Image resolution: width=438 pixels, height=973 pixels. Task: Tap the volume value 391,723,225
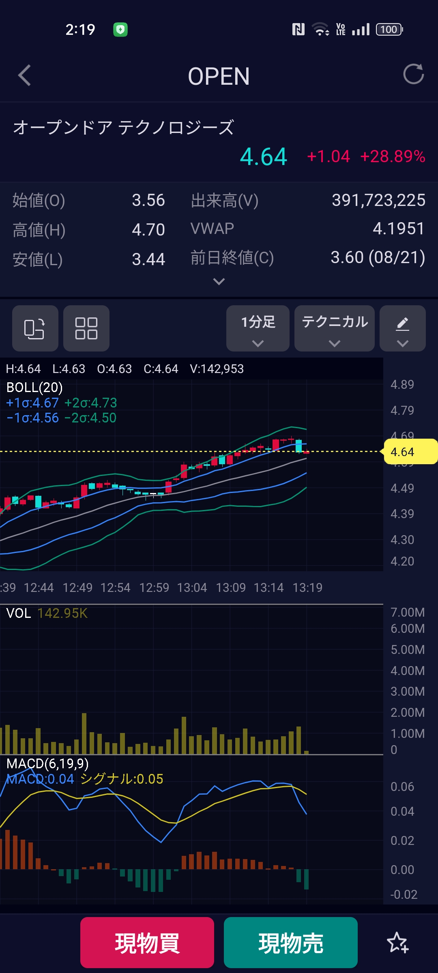pyautogui.click(x=379, y=200)
